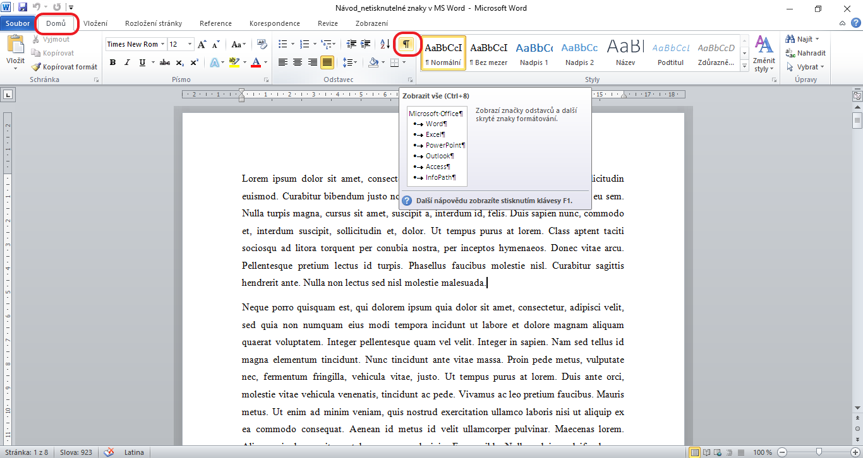Click the Word help question mark icon
Viewport: 863px width, 458px height.
855,23
